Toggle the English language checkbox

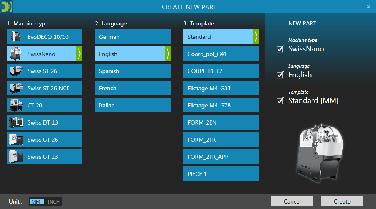[280, 75]
